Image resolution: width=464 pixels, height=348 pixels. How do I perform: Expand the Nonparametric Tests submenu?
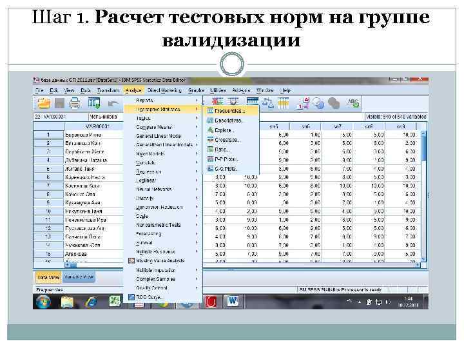pos(163,225)
